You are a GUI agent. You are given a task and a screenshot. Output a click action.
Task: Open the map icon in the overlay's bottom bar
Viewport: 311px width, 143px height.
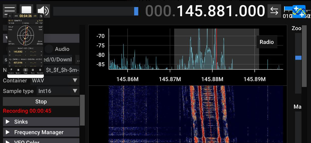[33, 70]
